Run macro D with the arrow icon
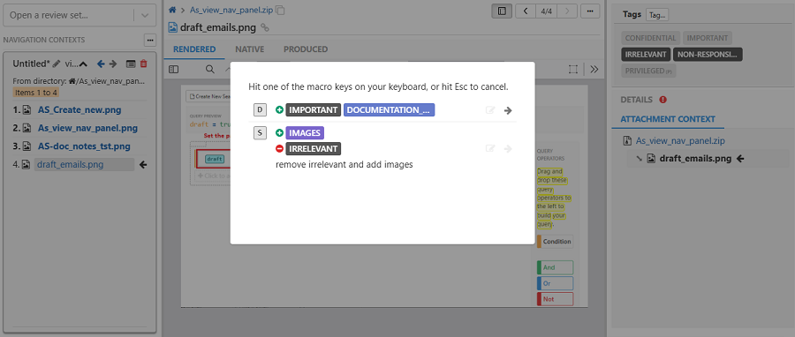This screenshot has width=795, height=337. tap(508, 110)
